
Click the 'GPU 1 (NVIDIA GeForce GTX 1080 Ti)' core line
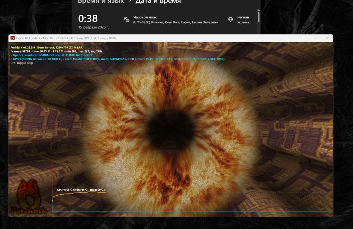coord(117,59)
